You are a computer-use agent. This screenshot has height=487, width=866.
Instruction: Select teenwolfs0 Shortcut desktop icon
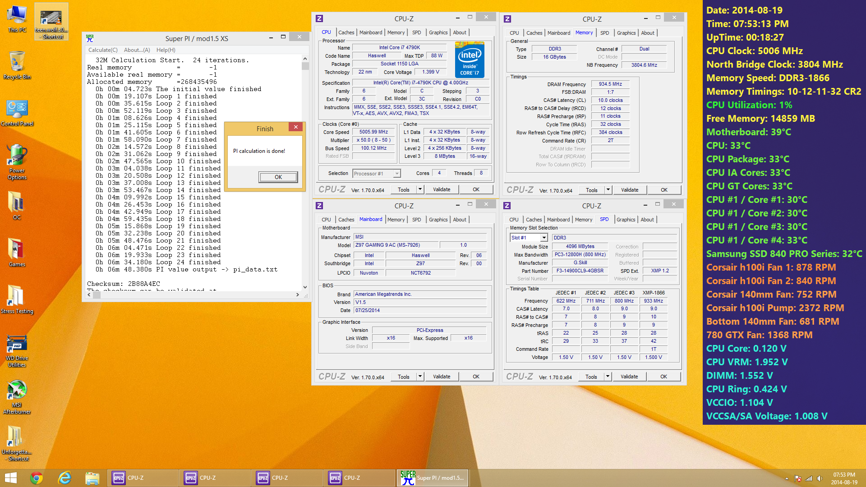click(51, 22)
